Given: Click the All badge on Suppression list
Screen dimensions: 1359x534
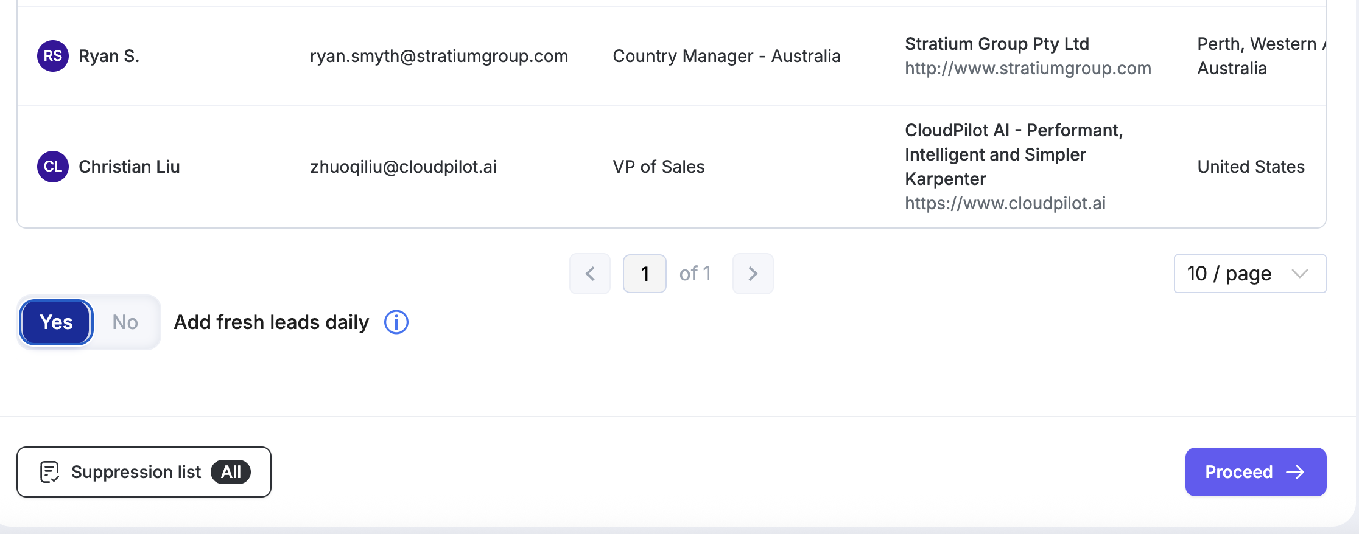Looking at the screenshot, I should tap(231, 472).
